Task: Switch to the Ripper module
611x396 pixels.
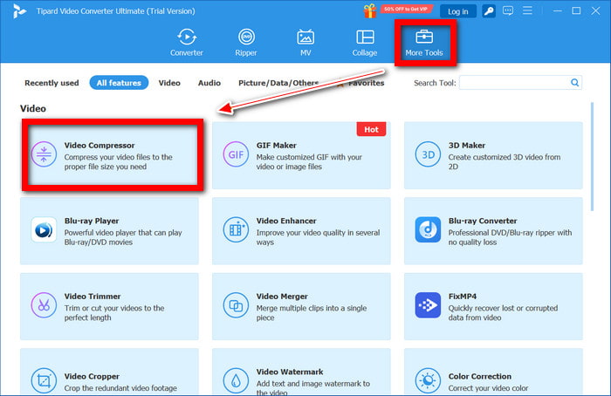Action: pyautogui.click(x=247, y=43)
